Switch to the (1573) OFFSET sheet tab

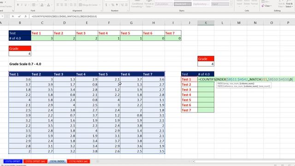pos(13,161)
